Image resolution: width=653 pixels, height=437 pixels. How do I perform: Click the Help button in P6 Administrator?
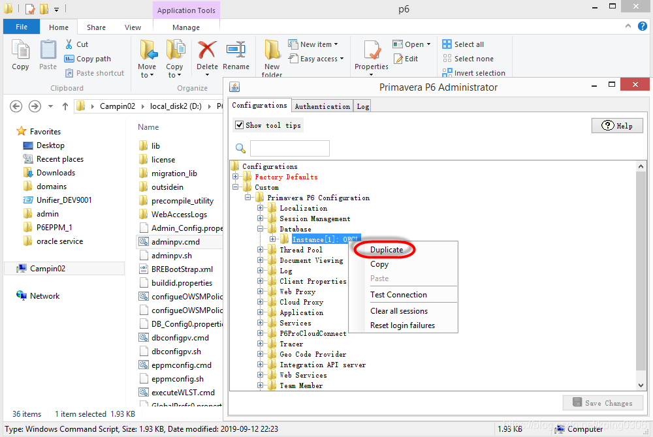617,126
